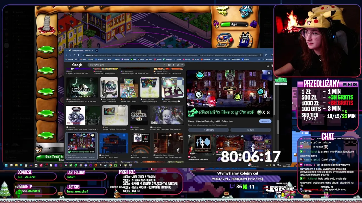362x203 pixels.
Task: Open the Grafik bookmarks folder
Action: coord(178,59)
